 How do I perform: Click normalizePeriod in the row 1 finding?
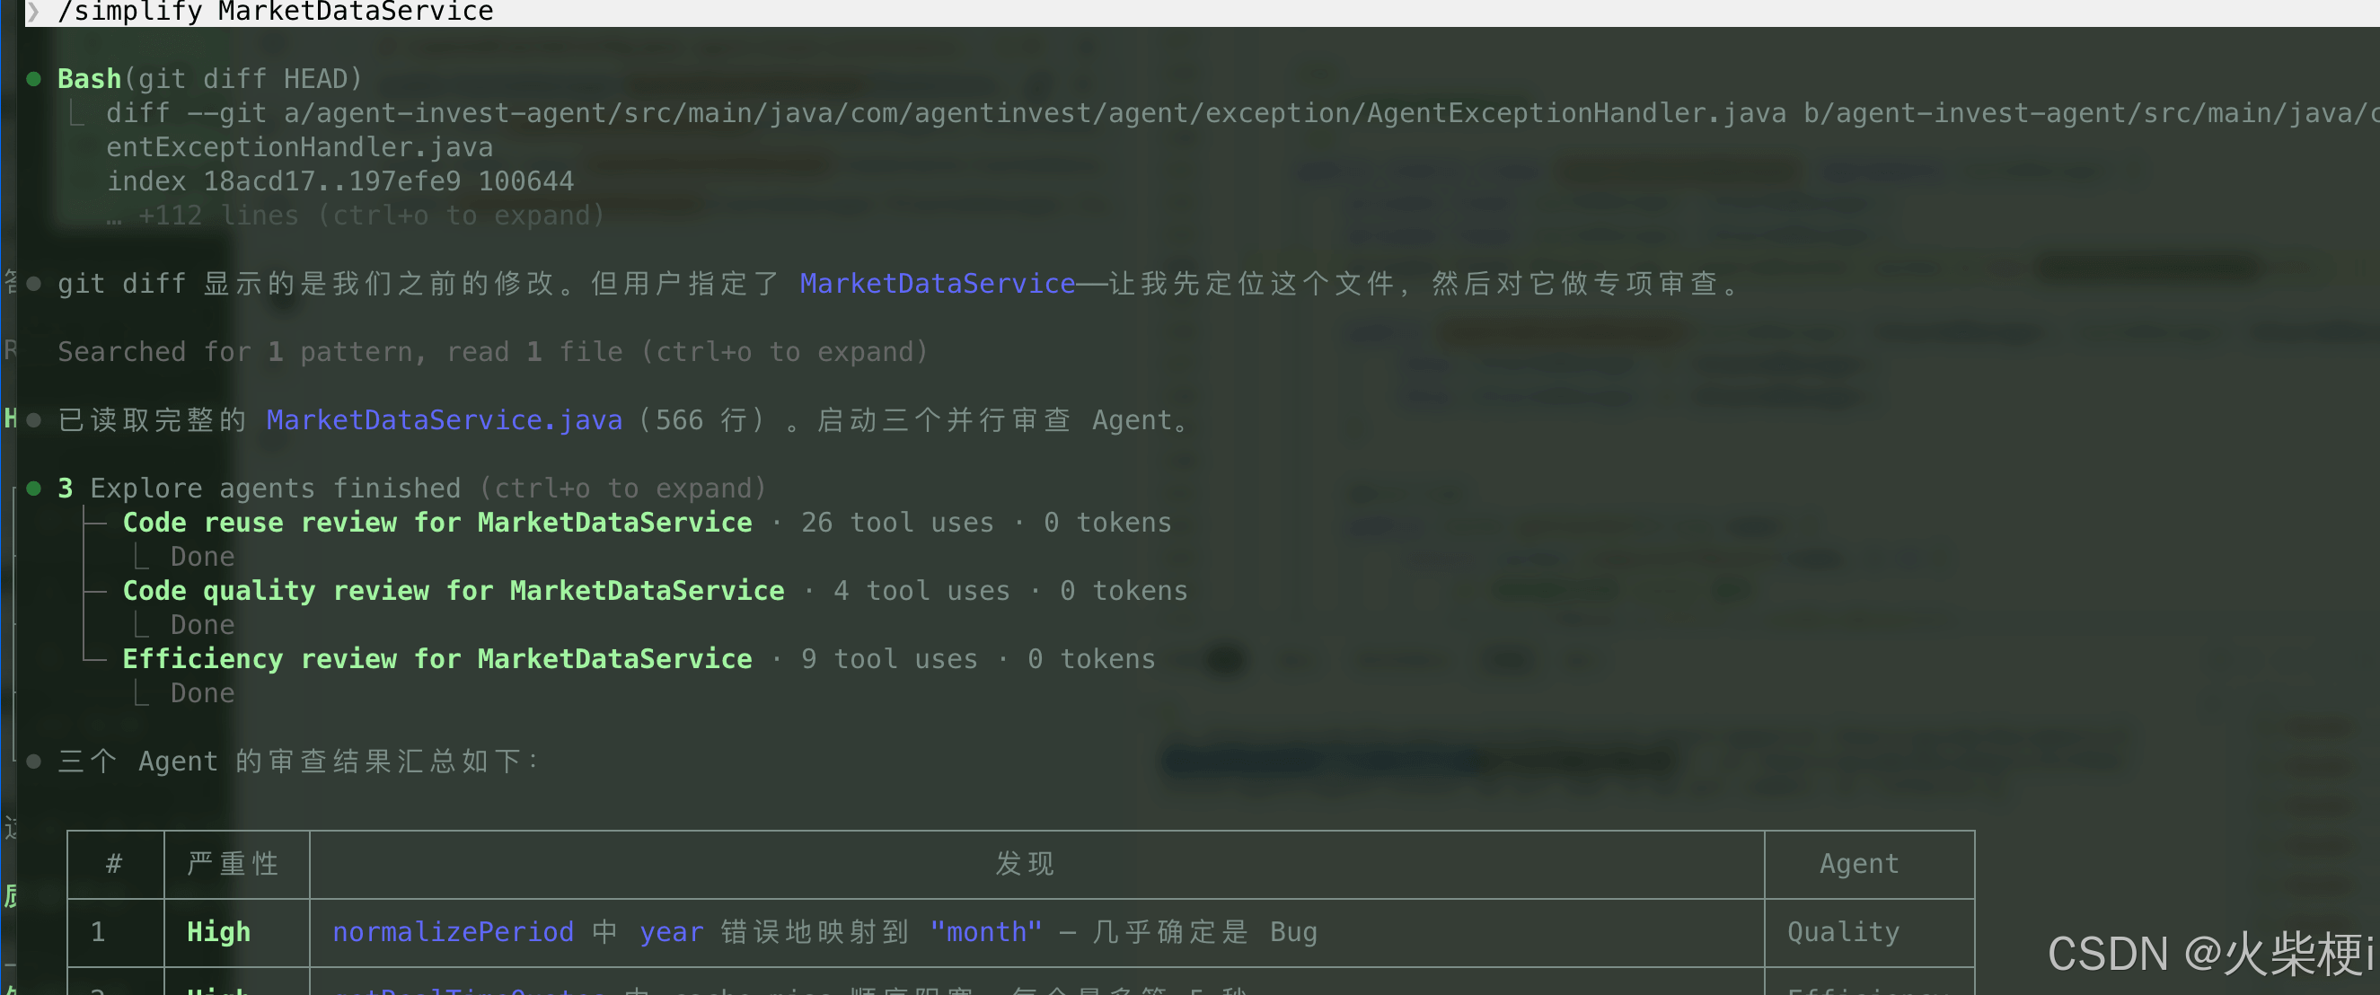coord(453,932)
